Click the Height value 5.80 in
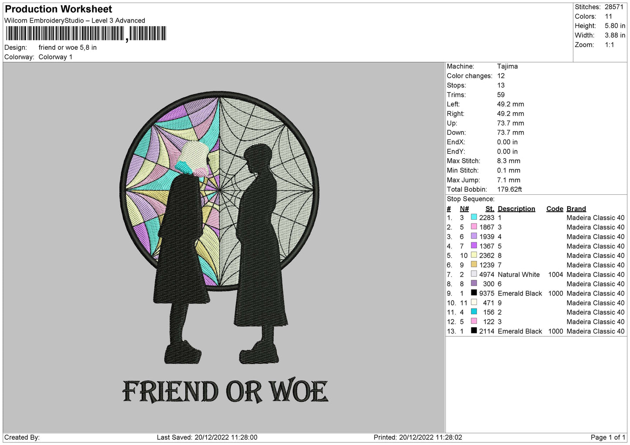Screen dimensions: 630x445 tap(615, 26)
